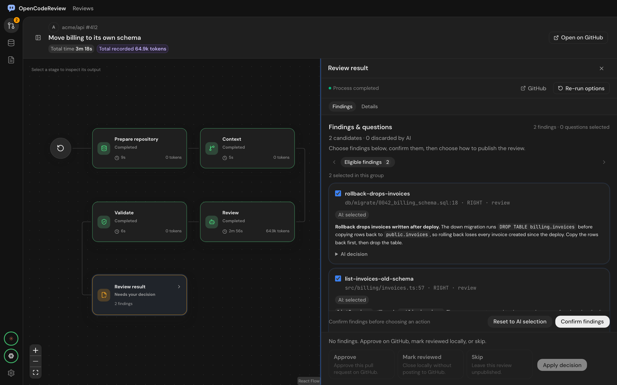Click the React Flow attribution link
617x385 pixels.
pos(309,381)
